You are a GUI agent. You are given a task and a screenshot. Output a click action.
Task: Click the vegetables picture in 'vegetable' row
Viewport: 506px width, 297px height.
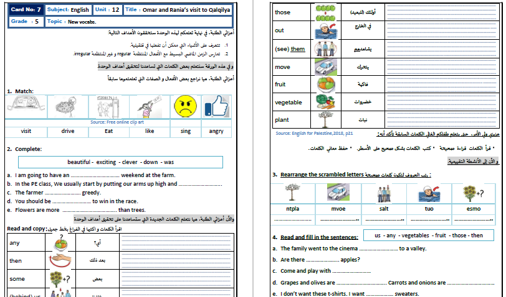[x=325, y=102]
